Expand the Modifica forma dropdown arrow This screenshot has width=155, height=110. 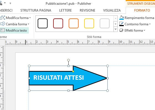30,18
